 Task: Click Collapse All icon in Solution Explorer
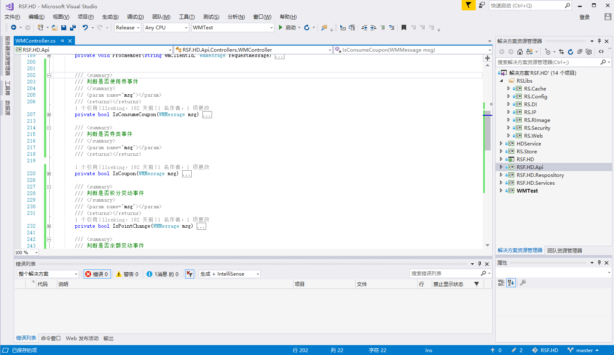[580, 52]
